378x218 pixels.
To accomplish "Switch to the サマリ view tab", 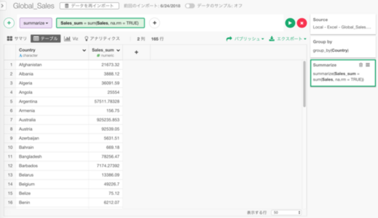I will pos(17,39).
